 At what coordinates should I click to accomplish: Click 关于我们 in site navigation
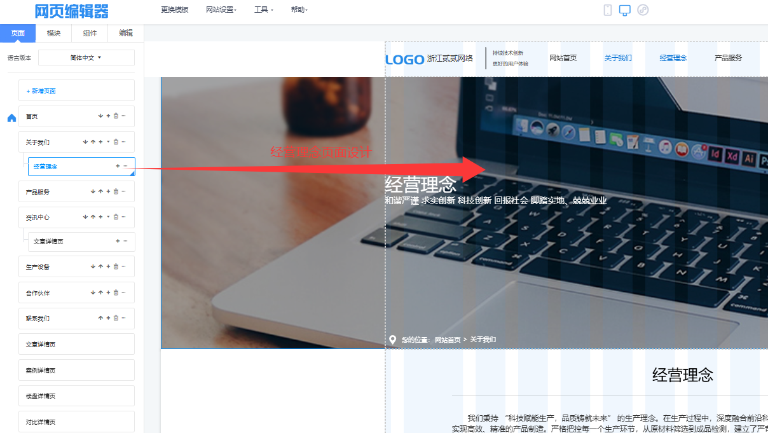(618, 58)
